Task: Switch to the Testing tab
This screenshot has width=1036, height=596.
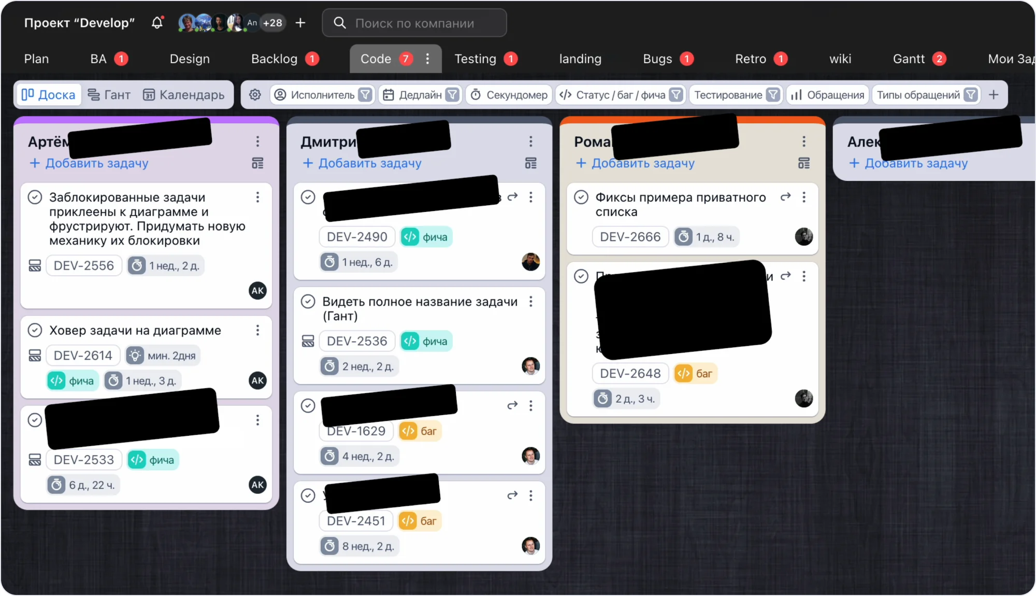Action: (x=475, y=59)
